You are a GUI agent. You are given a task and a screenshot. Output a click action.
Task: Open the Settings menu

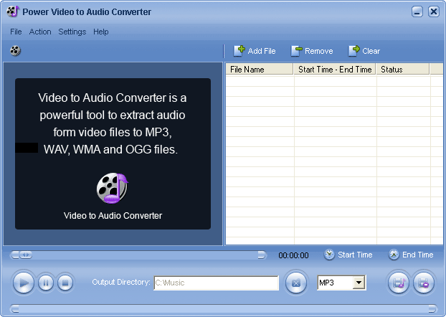tap(72, 32)
